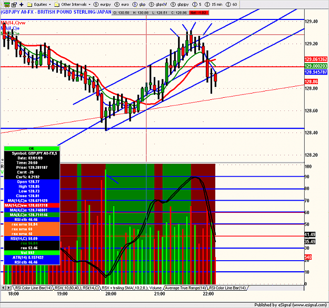Click the red 129.061362 price marker
This screenshot has height=308, width=329.
pyautogui.click(x=316, y=59)
